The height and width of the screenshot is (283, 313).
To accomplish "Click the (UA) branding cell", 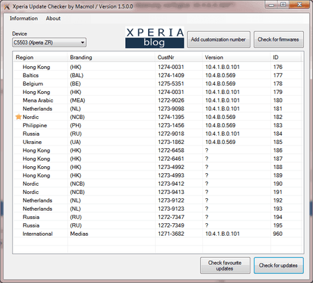I will point(75,142).
